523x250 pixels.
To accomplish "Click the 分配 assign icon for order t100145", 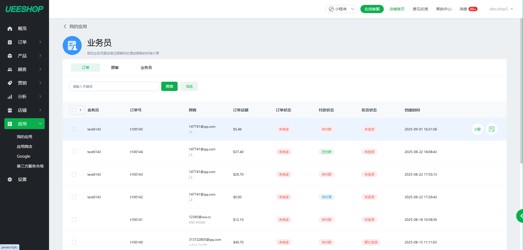I will pos(477,129).
